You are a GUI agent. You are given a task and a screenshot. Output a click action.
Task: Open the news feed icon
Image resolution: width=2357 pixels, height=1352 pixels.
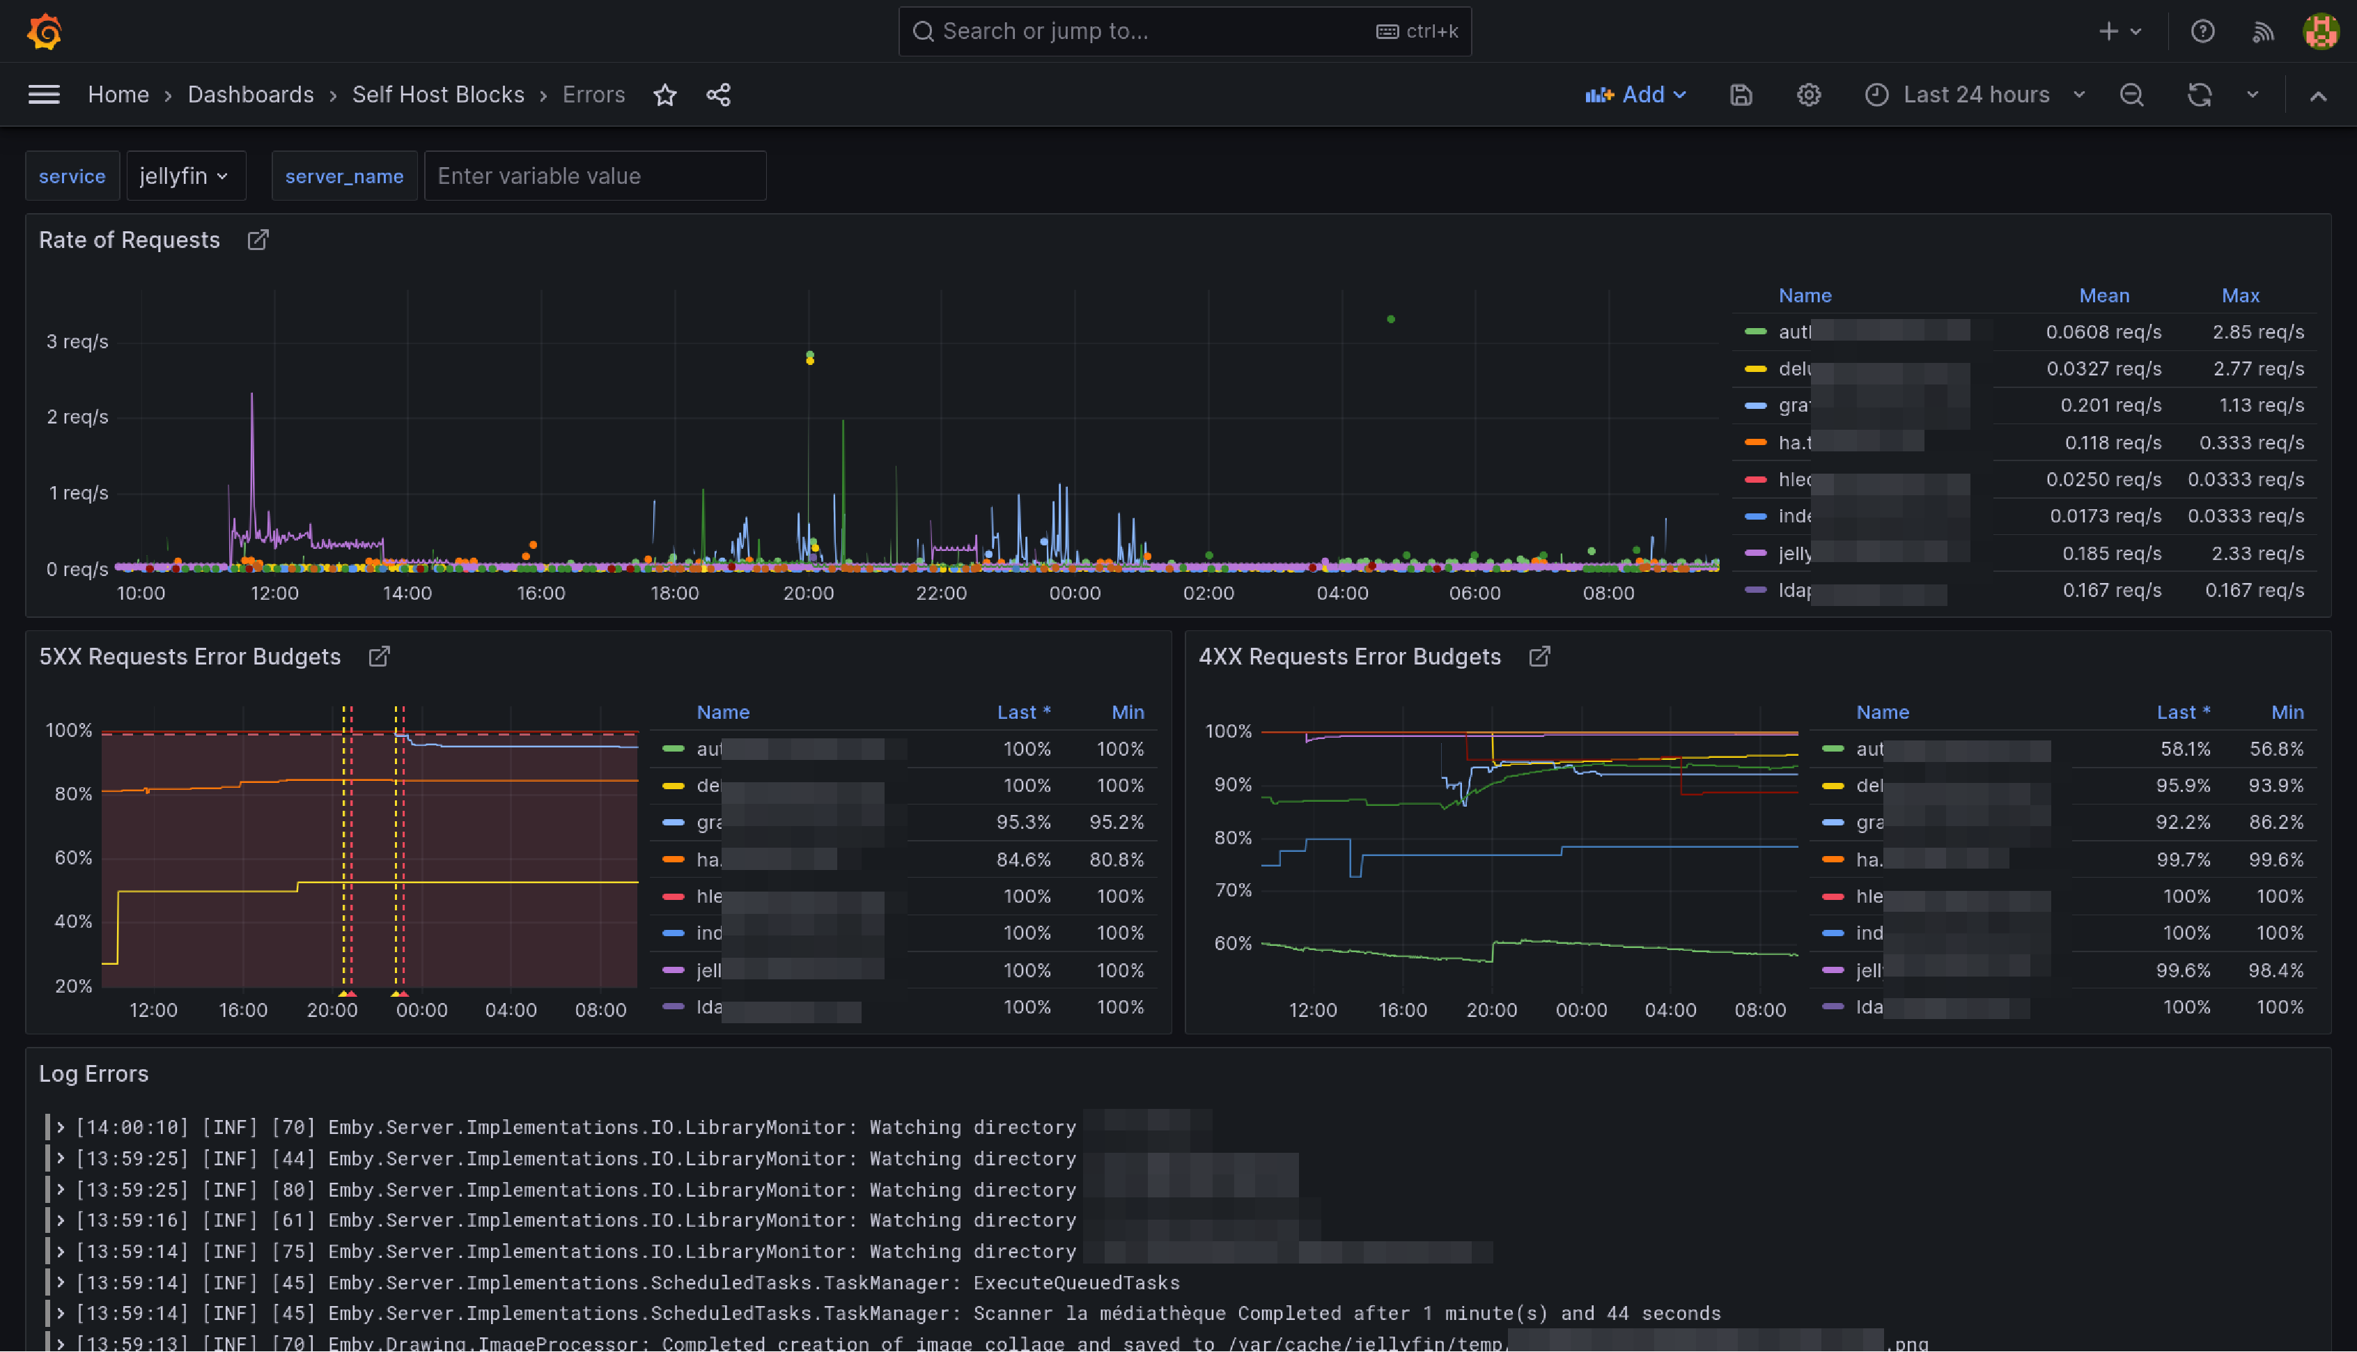(x=2263, y=31)
